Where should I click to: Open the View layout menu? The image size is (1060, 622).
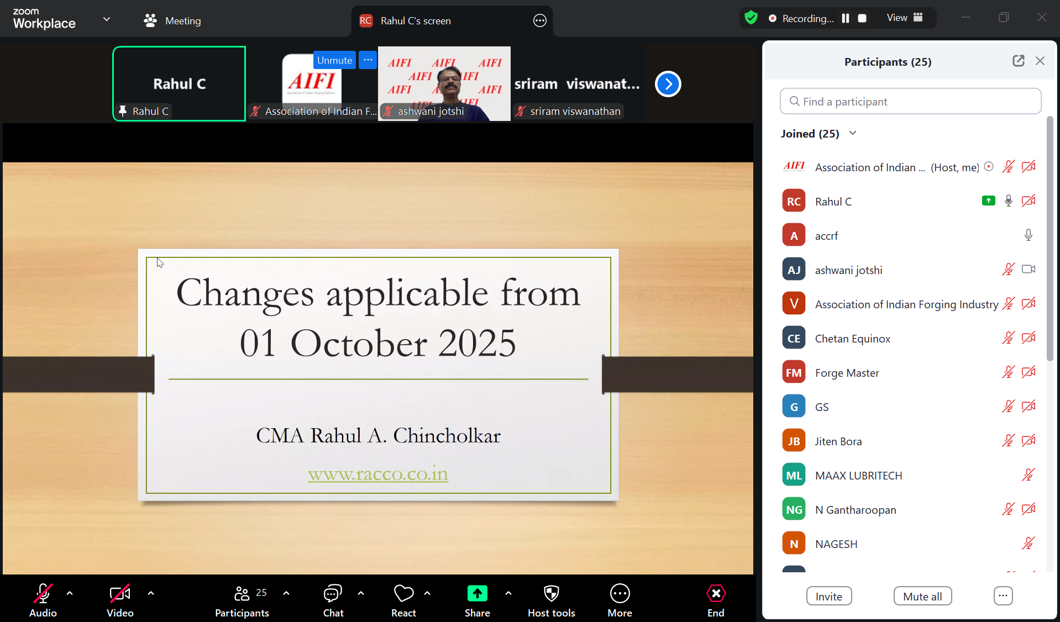tap(904, 18)
